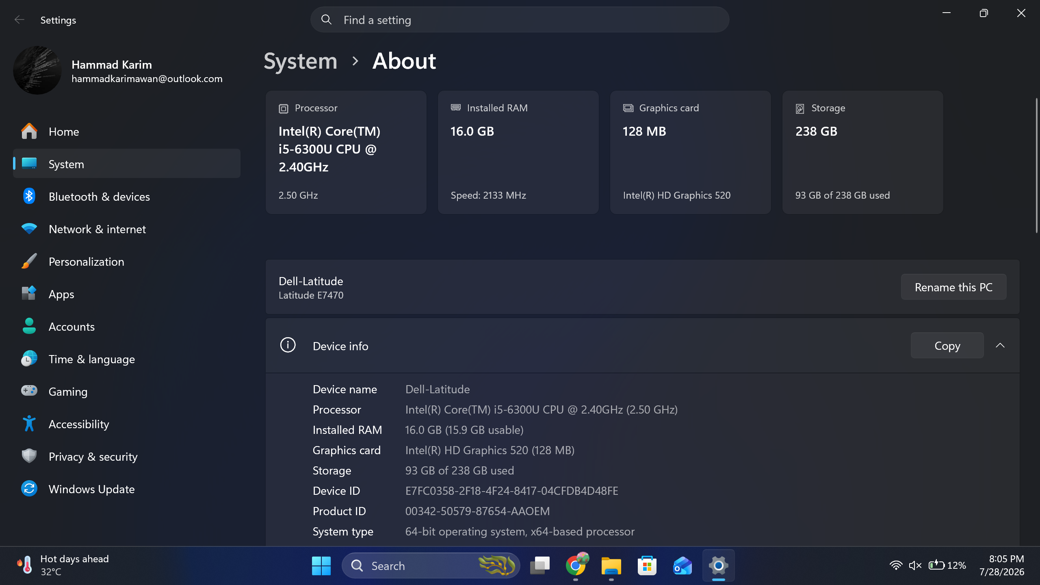The width and height of the screenshot is (1040, 585).
Task: Click the Accessibility figure icon
Action: coord(29,424)
